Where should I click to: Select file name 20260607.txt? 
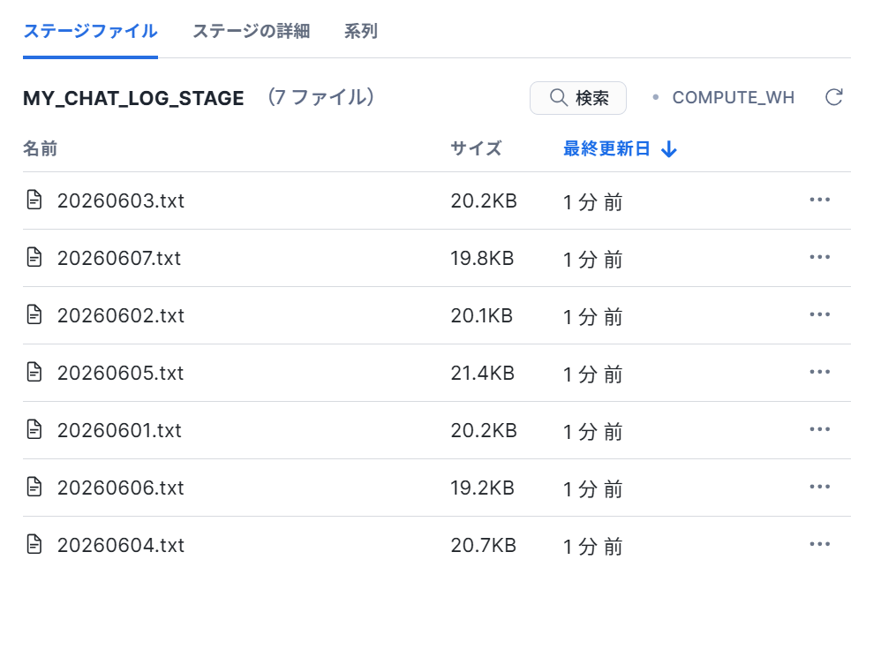119,259
